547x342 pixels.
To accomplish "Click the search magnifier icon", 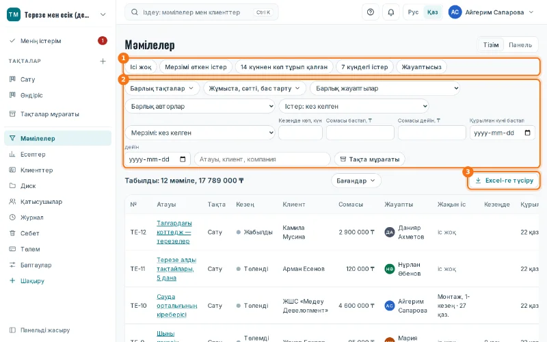I will pos(134,12).
